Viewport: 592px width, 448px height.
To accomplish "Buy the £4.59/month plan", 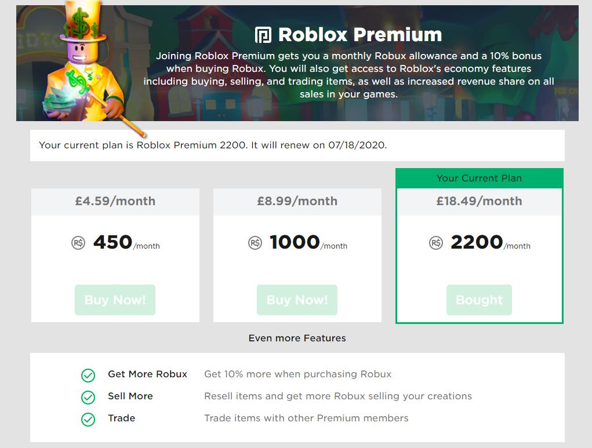I will point(115,300).
